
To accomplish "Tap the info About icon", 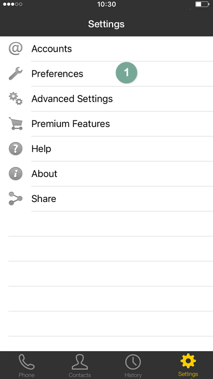I will 16,174.
